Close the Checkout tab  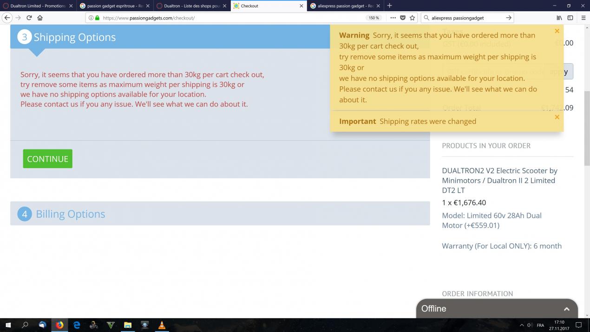click(301, 6)
